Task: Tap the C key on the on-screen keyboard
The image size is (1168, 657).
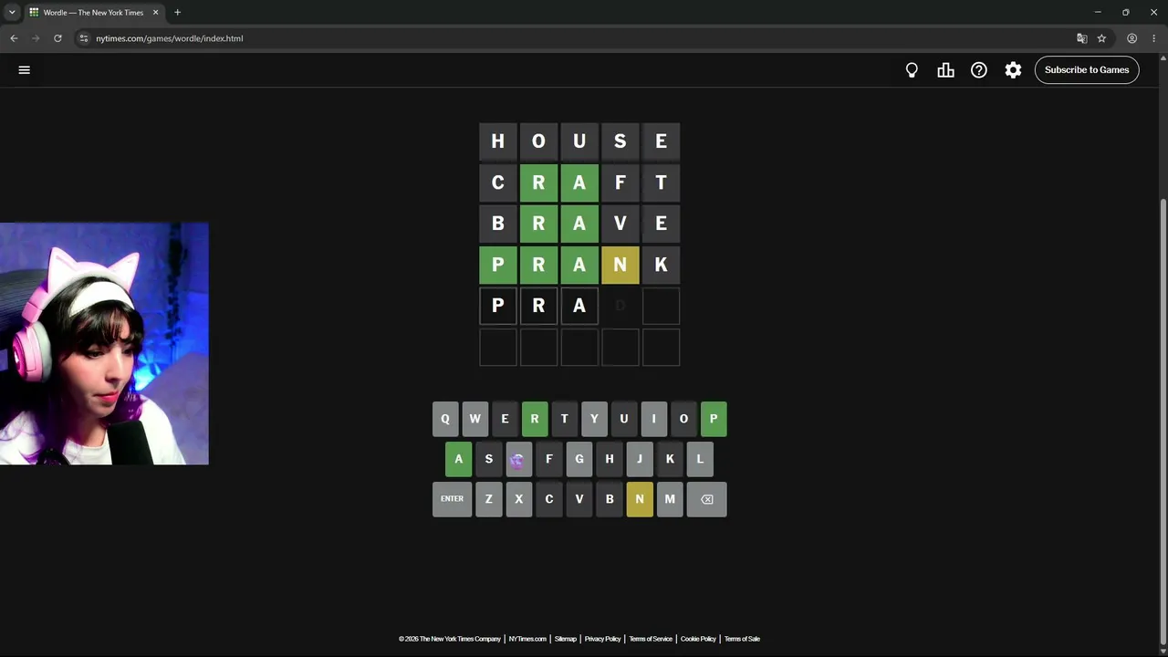Action: (548, 499)
